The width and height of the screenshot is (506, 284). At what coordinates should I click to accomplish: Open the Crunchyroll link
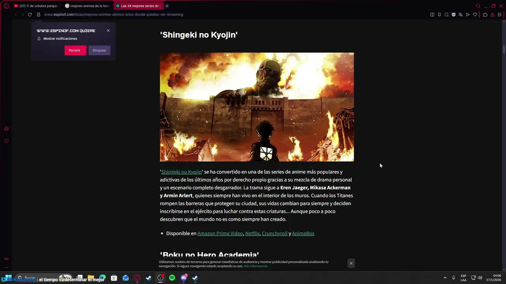click(x=275, y=234)
